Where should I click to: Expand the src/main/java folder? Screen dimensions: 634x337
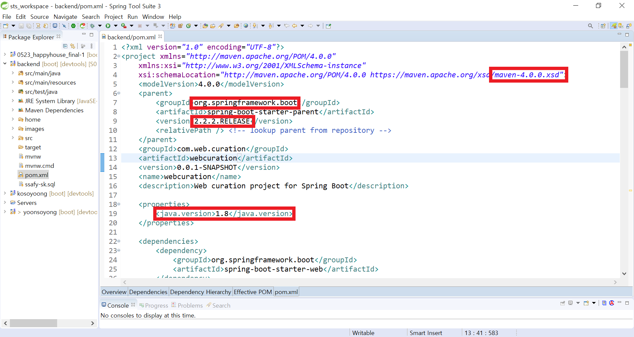point(13,73)
